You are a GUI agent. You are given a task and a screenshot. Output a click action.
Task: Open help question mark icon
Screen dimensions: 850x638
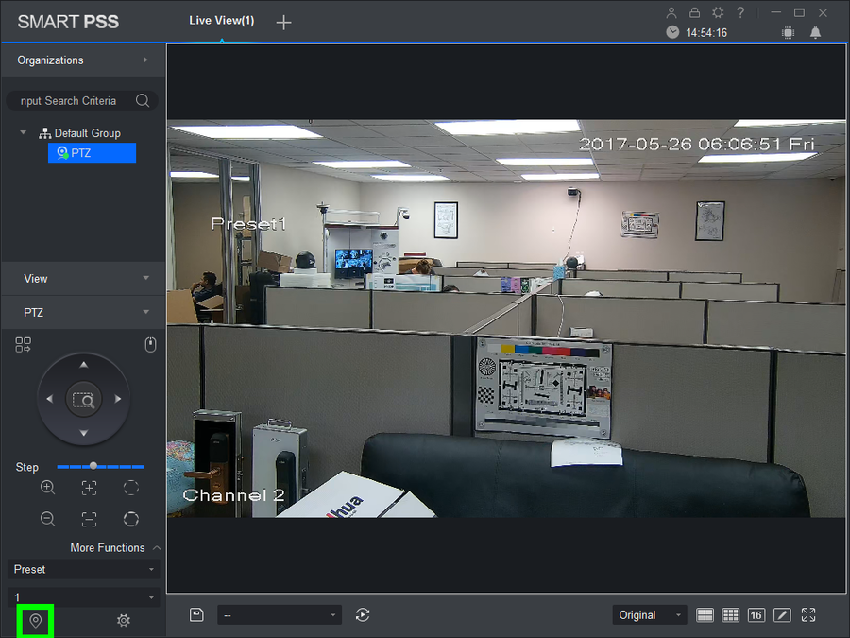click(740, 12)
